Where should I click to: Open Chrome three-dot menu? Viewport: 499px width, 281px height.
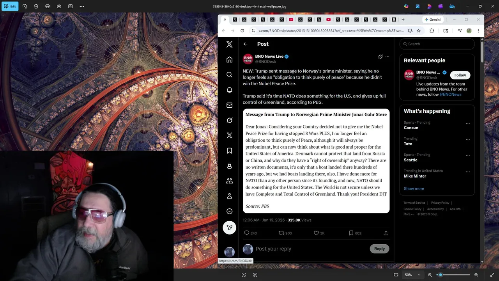(478, 30)
